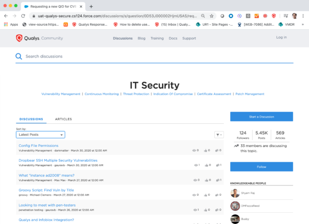Click the search magnifier icon
309x224 pixels.
pyautogui.click(x=19, y=57)
